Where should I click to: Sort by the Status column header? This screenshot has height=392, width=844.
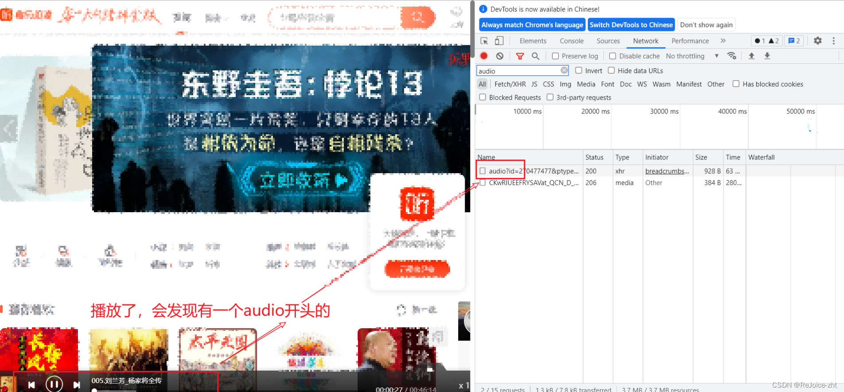tap(598, 157)
